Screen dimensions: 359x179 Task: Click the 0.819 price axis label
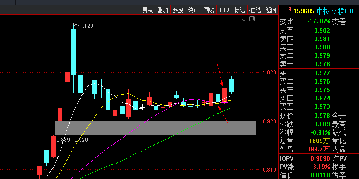(270, 170)
